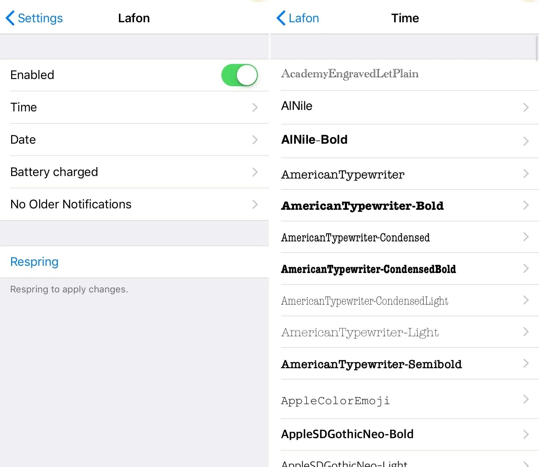539x467 pixels.
Task: Tap the Settings back chevron icon
Action: [x=10, y=18]
